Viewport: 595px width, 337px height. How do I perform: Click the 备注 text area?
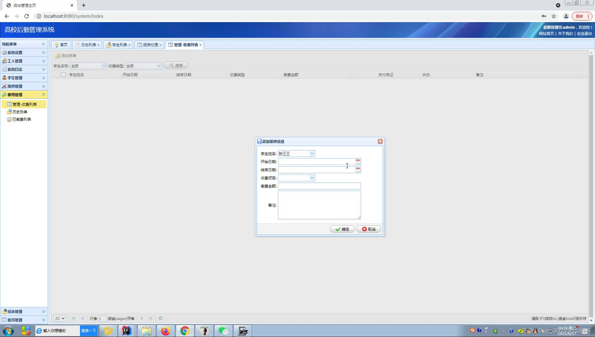pyautogui.click(x=319, y=205)
